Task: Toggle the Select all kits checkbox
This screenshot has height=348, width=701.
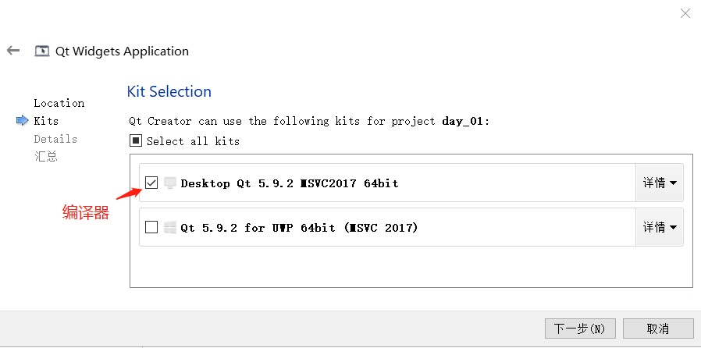Action: pyautogui.click(x=136, y=141)
